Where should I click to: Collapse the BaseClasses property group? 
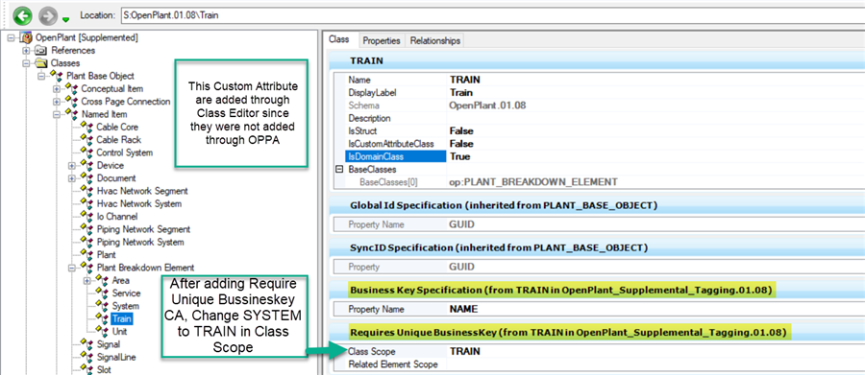coord(340,170)
